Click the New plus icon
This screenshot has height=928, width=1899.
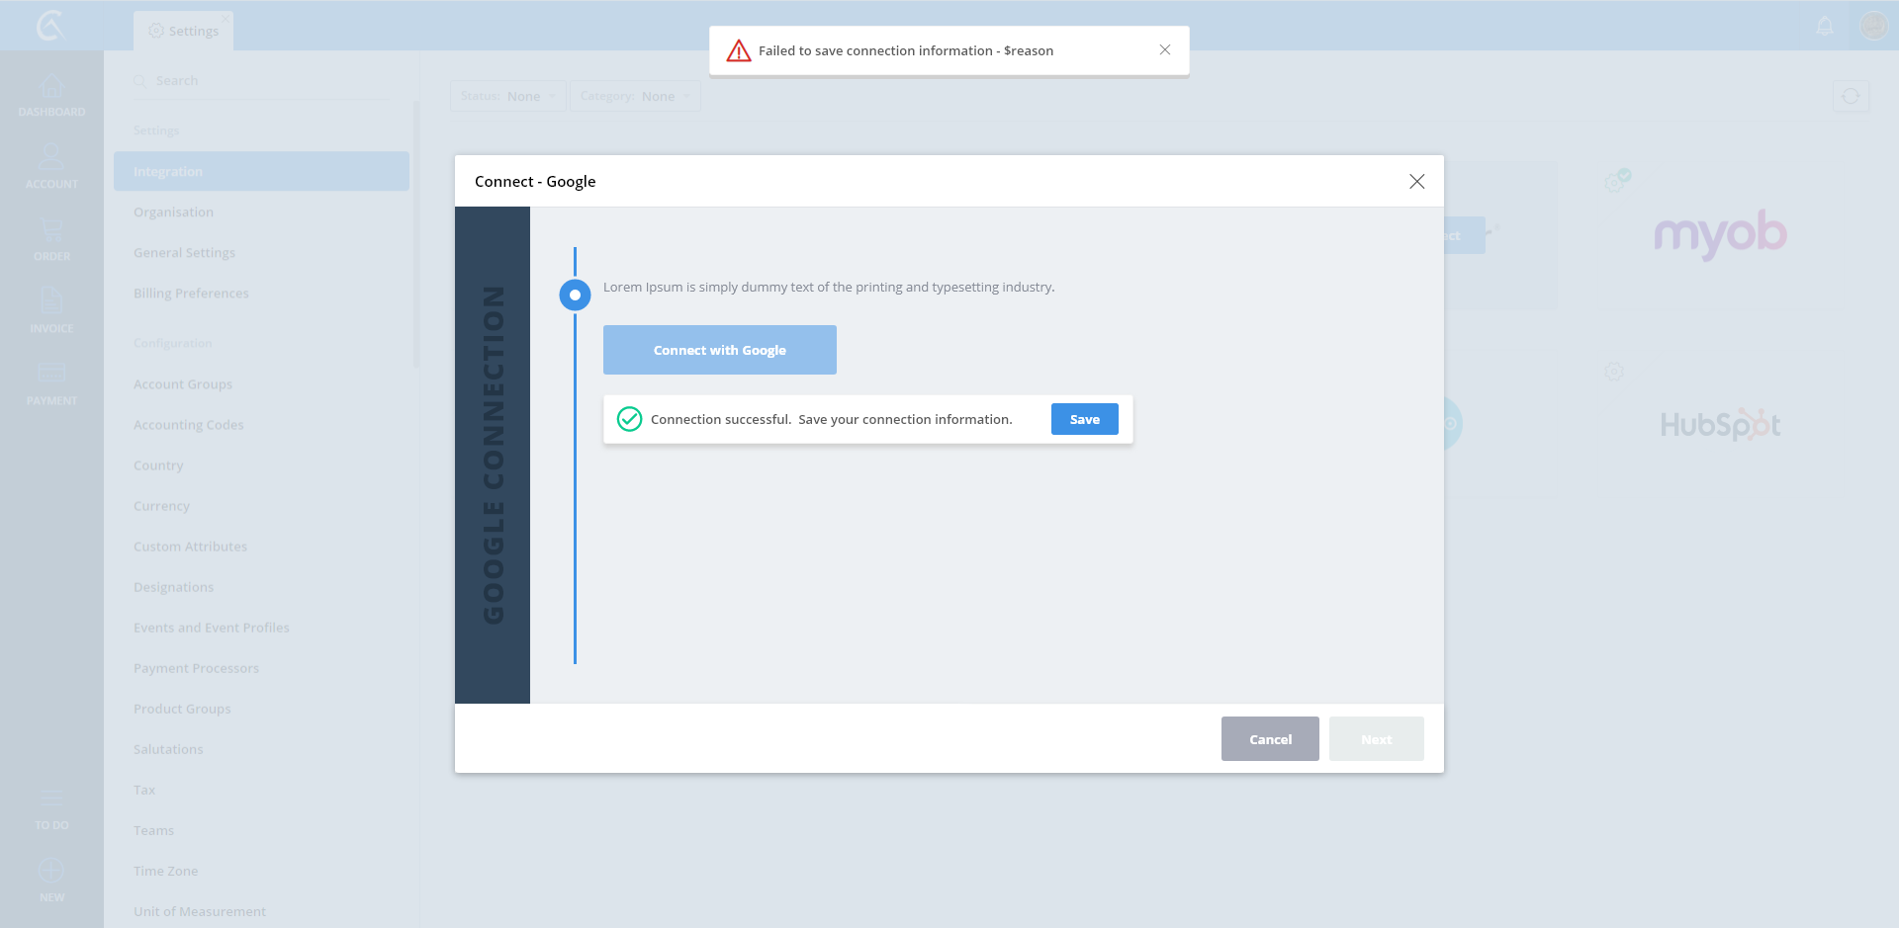coord(51,872)
